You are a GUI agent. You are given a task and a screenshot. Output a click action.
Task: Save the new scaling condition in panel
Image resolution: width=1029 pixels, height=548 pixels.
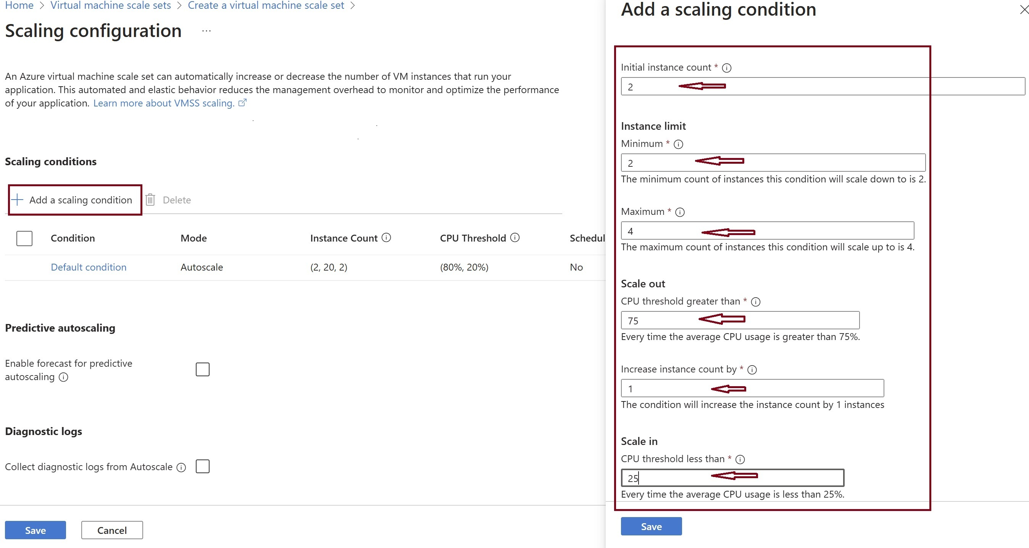pos(651,526)
